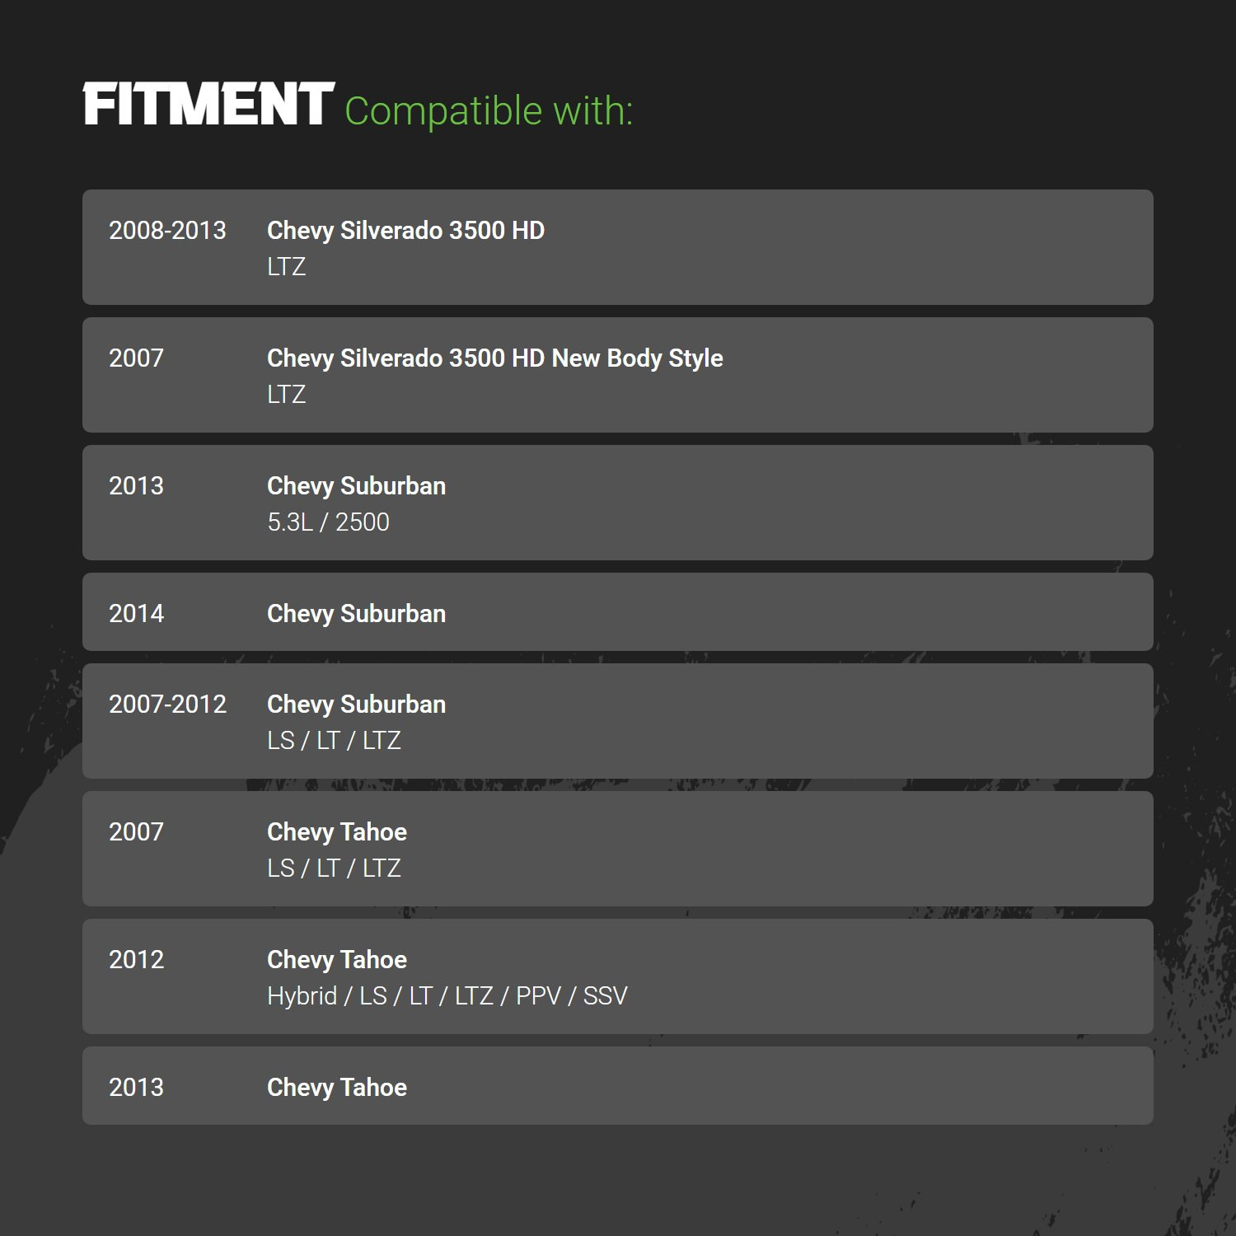Click LTZ under 2008-2013 Silverado 3500 HD
The image size is (1236, 1236).
point(286,266)
